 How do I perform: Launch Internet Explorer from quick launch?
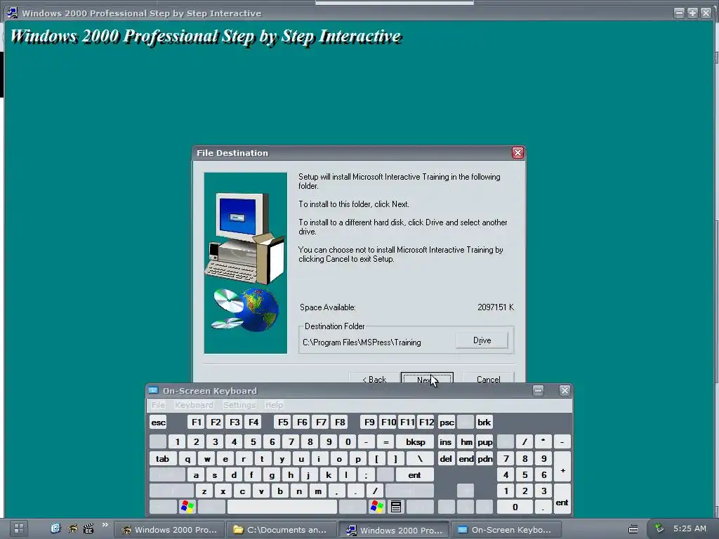tap(55, 529)
